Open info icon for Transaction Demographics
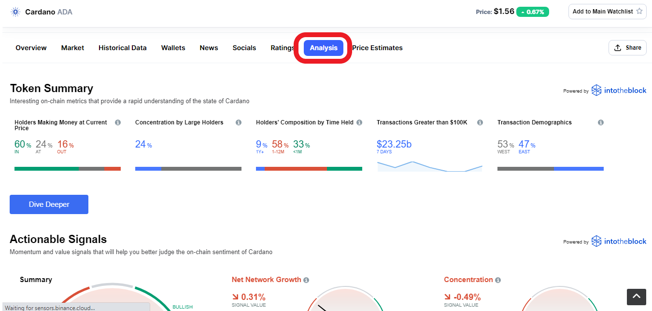 click(x=601, y=122)
